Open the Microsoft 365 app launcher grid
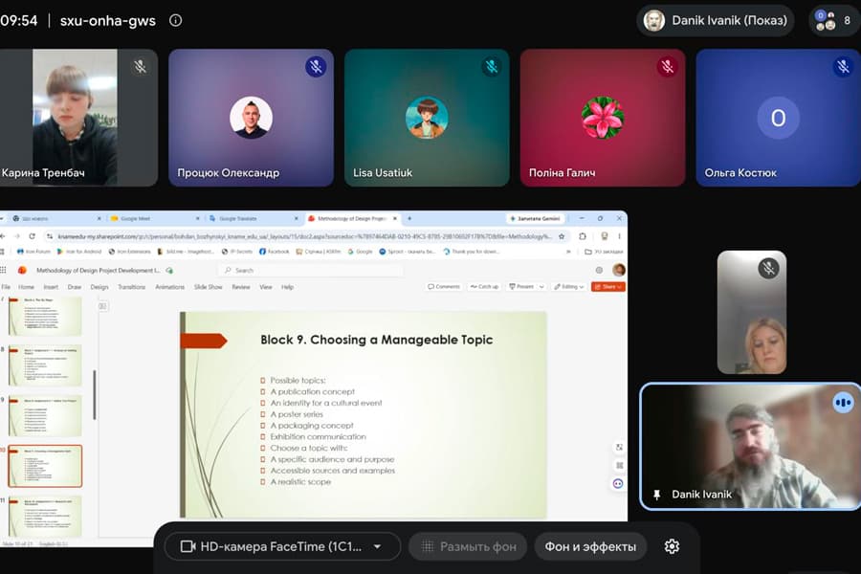This screenshot has width=861, height=574. 3,270
